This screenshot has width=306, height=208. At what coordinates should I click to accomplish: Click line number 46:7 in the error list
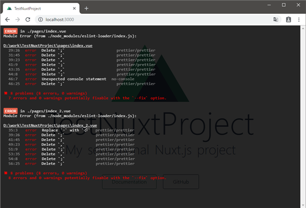pos(13,79)
